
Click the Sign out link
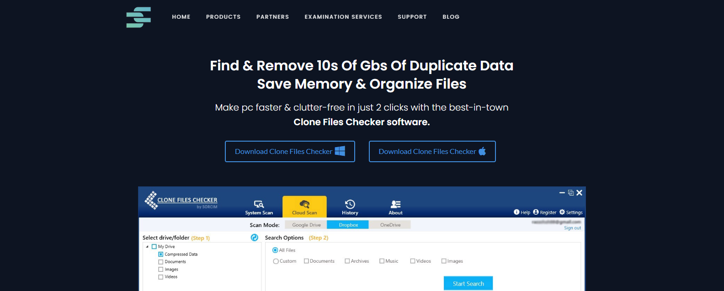pyautogui.click(x=572, y=228)
